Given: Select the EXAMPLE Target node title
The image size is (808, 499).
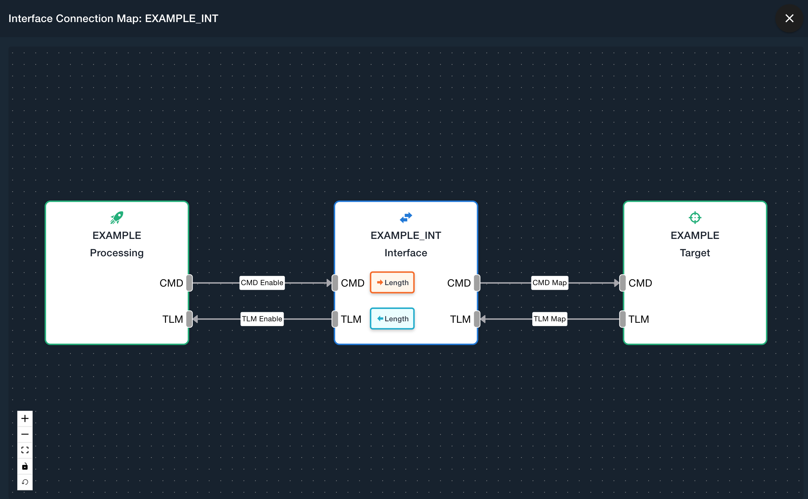Looking at the screenshot, I should tap(695, 235).
